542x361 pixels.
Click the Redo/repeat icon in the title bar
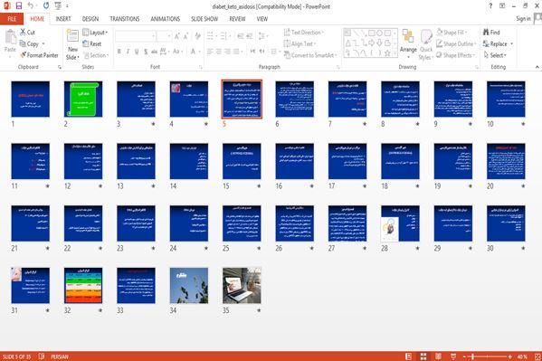pyautogui.click(x=46, y=5)
